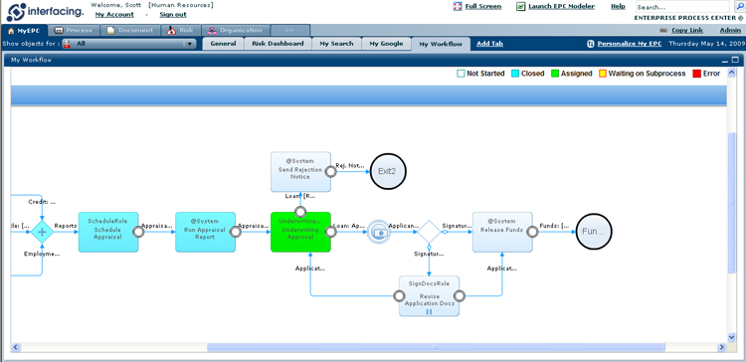This screenshot has width=746, height=362.
Task: Click the plus gateway diamond node
Action: pyautogui.click(x=42, y=232)
